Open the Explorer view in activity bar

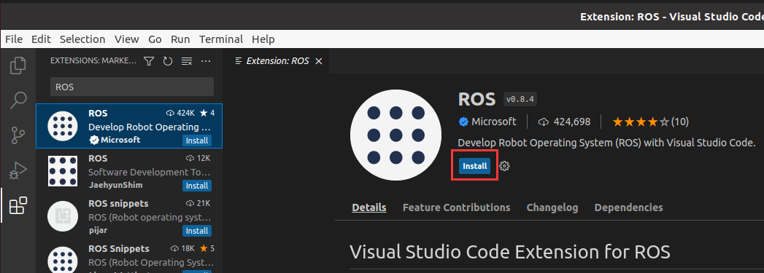pos(18,66)
